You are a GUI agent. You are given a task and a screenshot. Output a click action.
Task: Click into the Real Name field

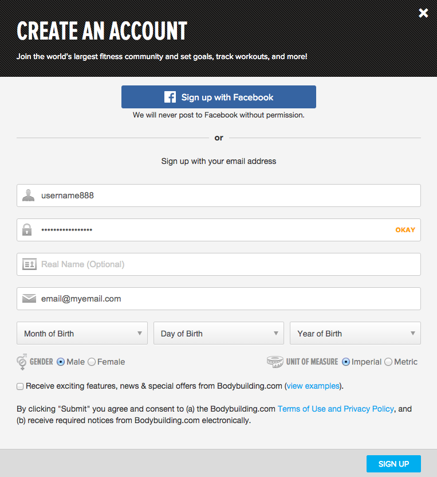(229, 264)
